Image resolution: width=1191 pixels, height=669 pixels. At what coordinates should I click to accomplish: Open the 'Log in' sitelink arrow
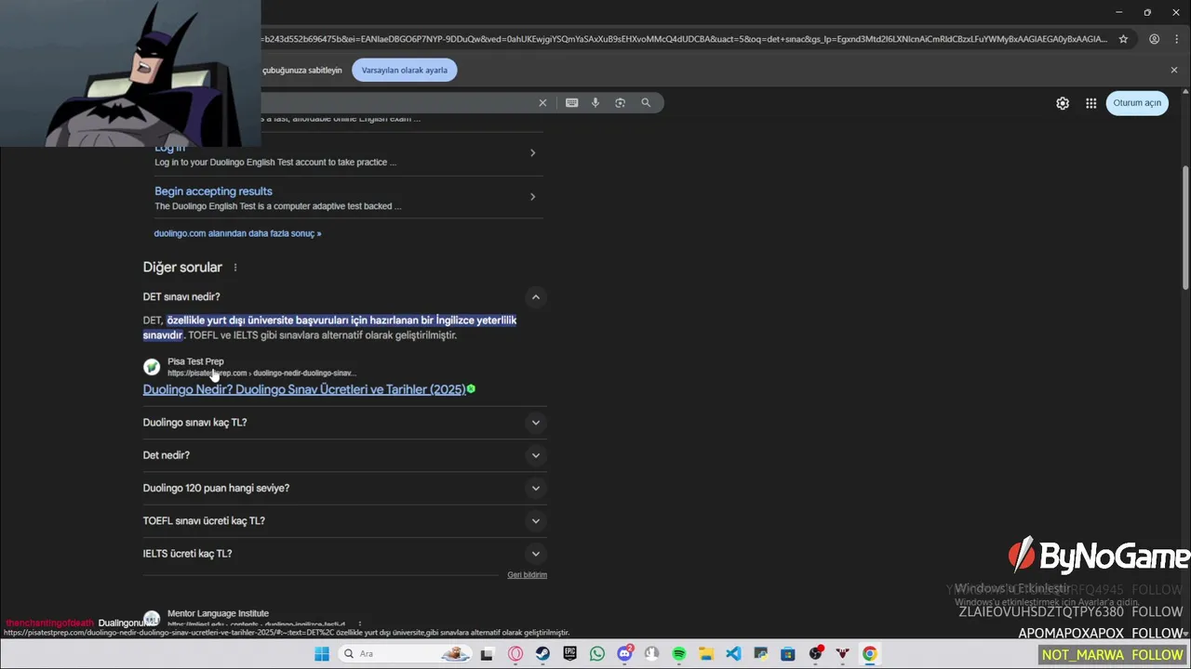click(532, 153)
